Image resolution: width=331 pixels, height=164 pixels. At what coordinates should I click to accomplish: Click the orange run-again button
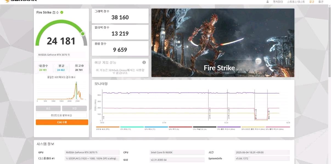tap(62, 122)
